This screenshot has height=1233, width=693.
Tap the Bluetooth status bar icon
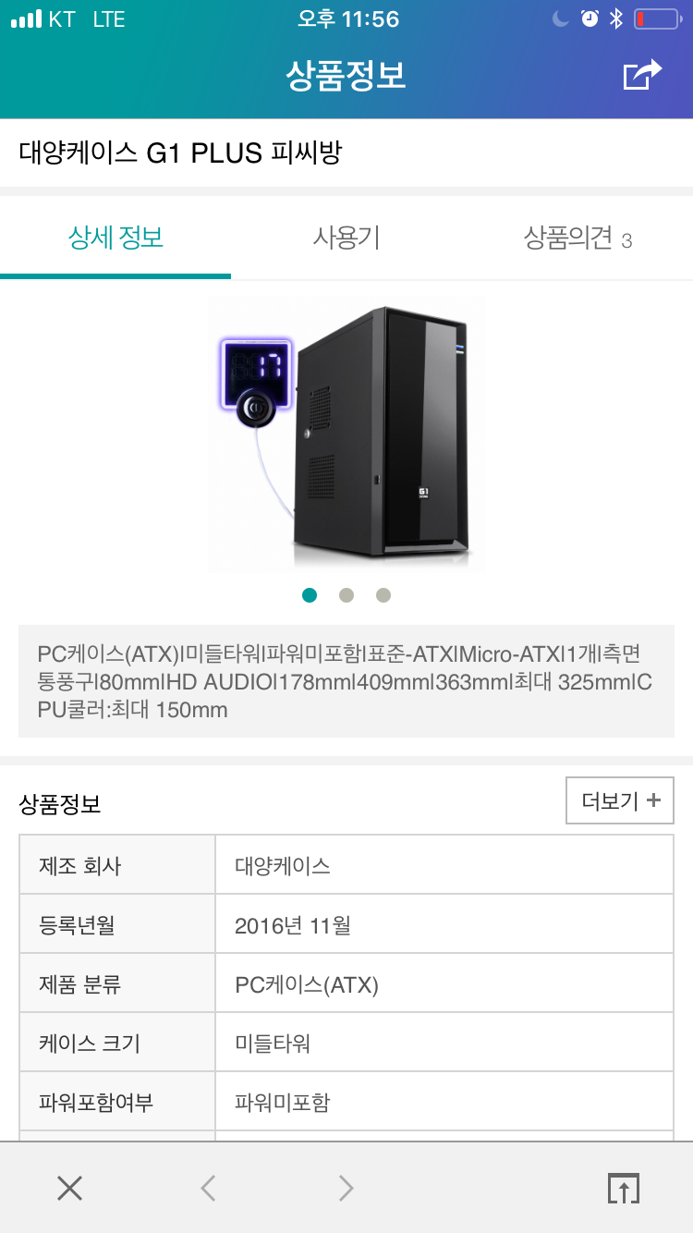click(x=616, y=19)
